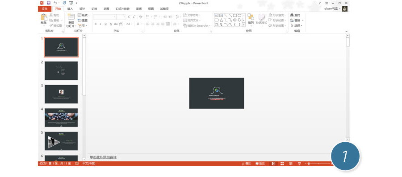The image size is (402, 177).
Task: Open the File (文件) tab
Action: 45,9
